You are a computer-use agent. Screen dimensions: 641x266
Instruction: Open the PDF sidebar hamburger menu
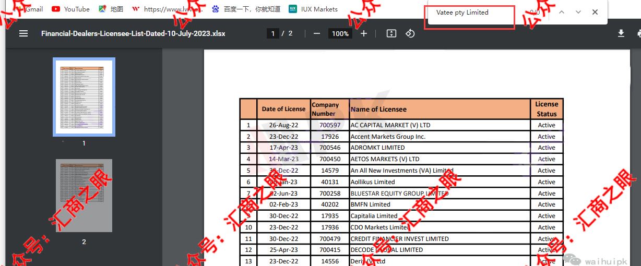click(x=23, y=33)
